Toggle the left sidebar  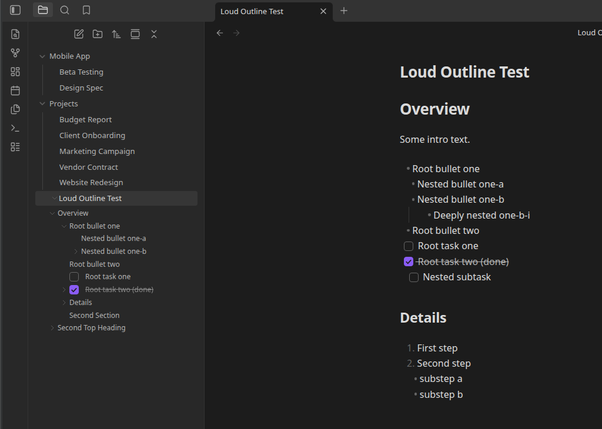click(x=15, y=10)
